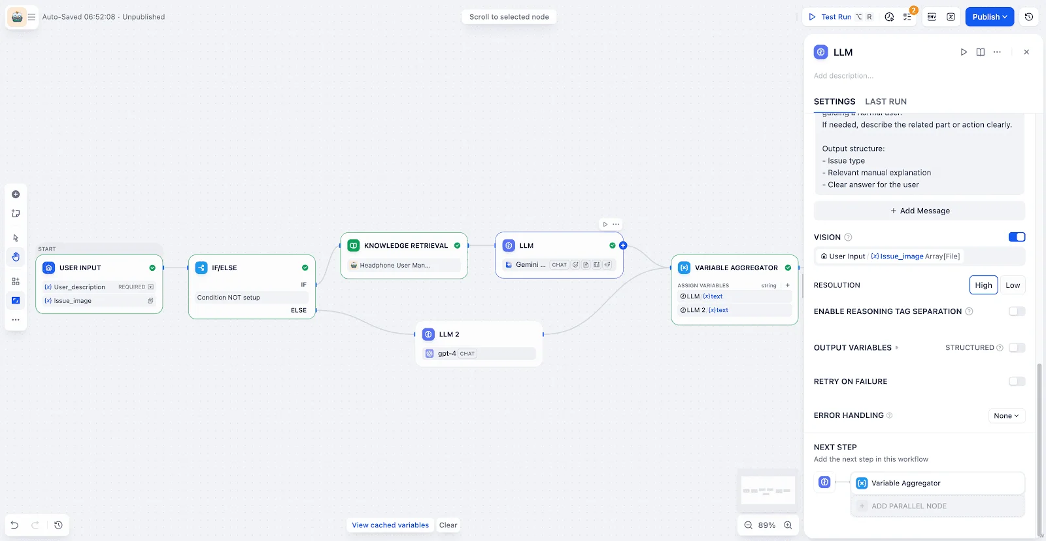Screen dimensions: 1046x541
Task: Click the add node plus icon
Action: (x=16, y=194)
